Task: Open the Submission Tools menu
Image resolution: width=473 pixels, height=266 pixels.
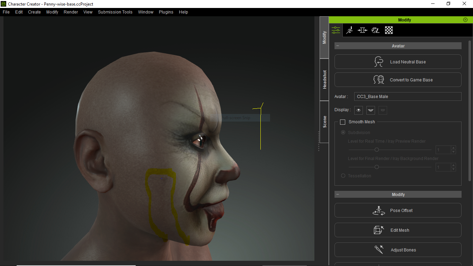Action: pos(115,12)
